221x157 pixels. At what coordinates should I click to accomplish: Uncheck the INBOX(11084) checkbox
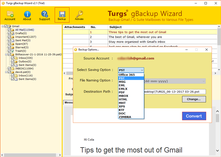point(9,68)
